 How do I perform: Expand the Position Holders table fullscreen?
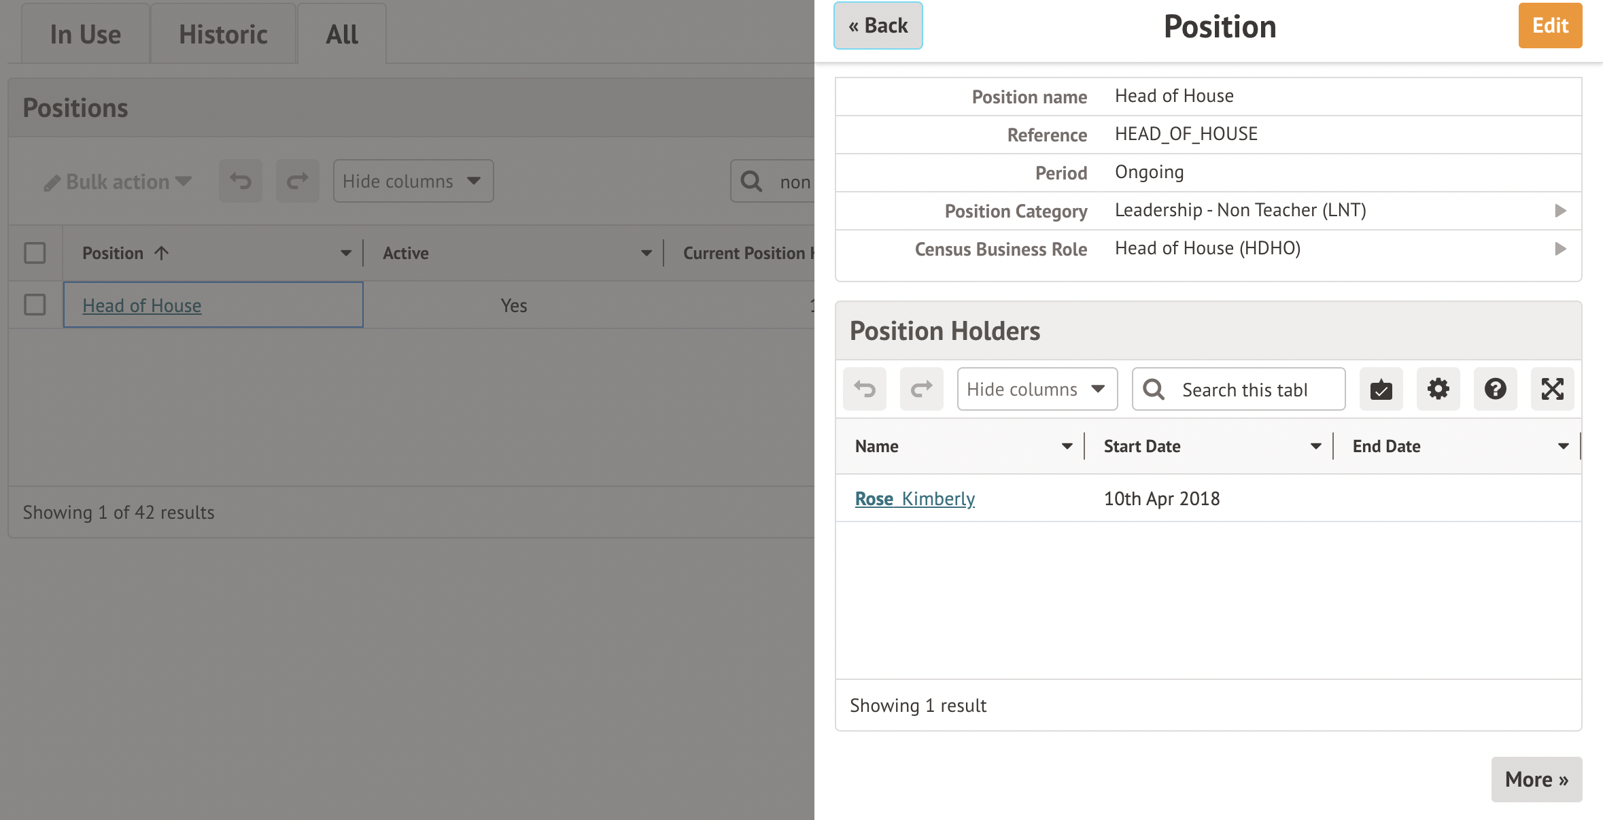1552,389
